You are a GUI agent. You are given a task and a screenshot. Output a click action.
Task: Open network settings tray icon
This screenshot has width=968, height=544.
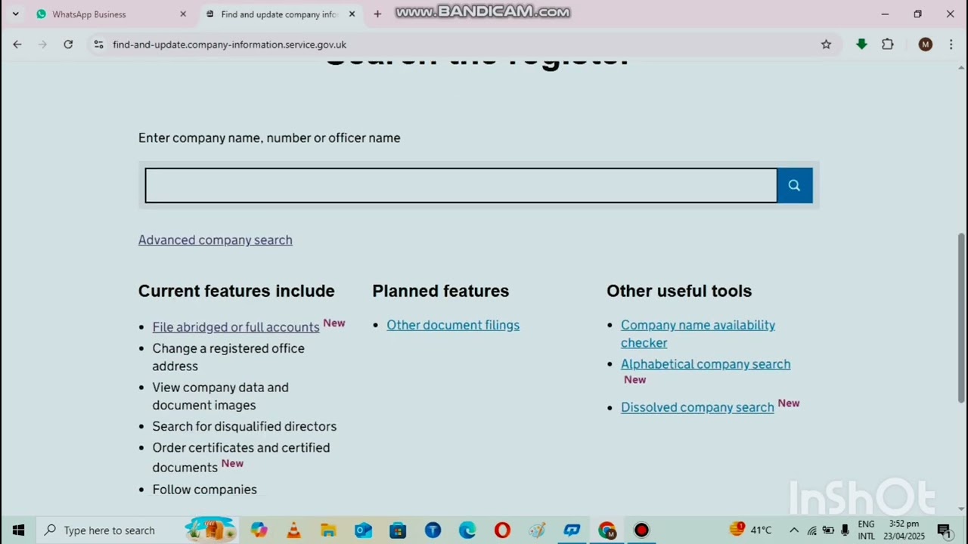tap(811, 530)
